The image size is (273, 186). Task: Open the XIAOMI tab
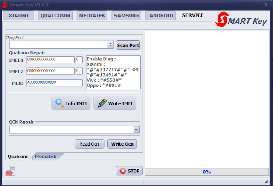point(18,16)
